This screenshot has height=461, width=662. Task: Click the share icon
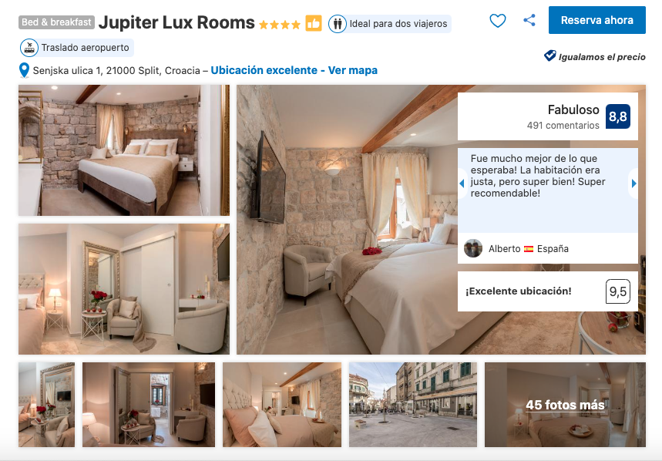(529, 20)
